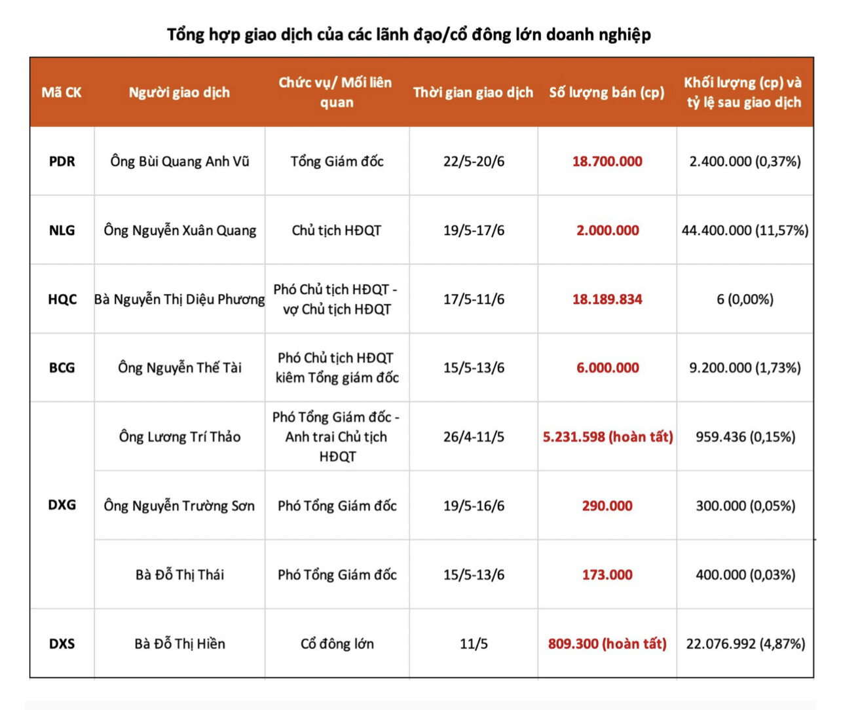Select the "Cổ đông lớn" cell
Image resolution: width=841 pixels, height=710 pixels.
click(x=337, y=644)
